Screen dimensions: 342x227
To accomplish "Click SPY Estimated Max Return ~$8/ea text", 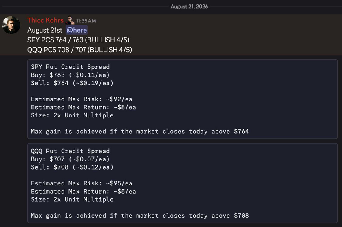I will point(83,107).
